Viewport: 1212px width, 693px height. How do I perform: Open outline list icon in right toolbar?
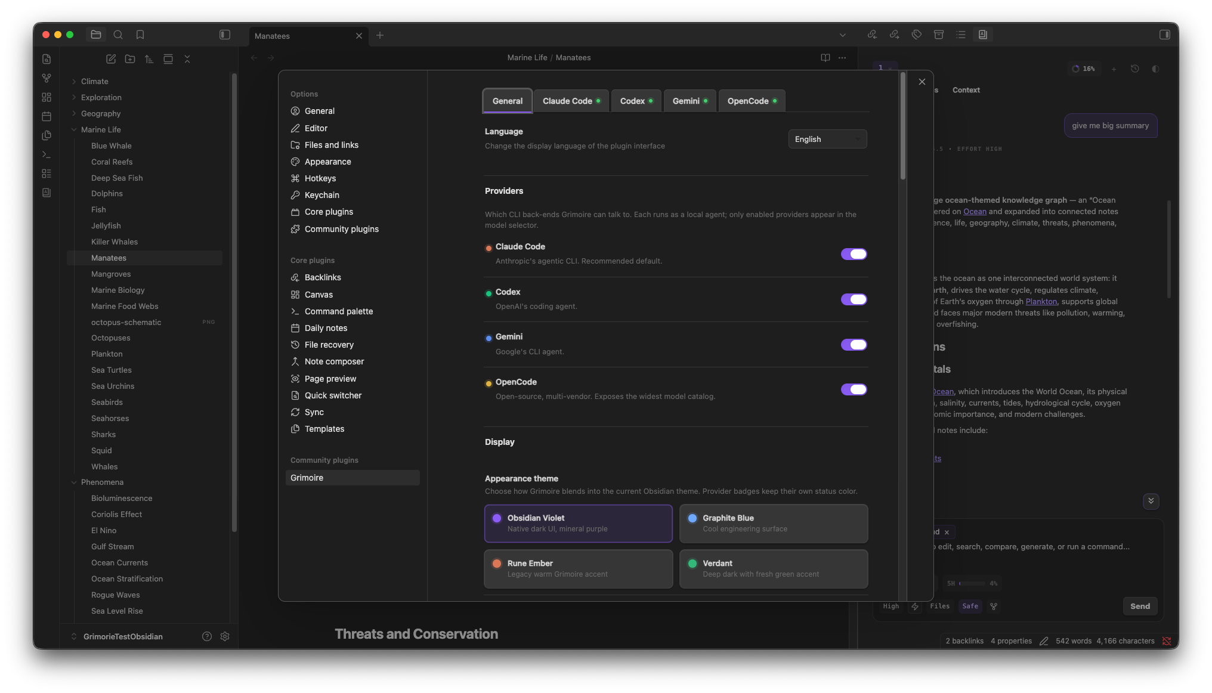961,35
